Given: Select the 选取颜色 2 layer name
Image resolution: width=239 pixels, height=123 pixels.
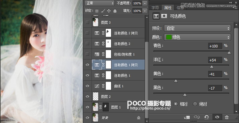Looking at the screenshot, I should [122, 44].
